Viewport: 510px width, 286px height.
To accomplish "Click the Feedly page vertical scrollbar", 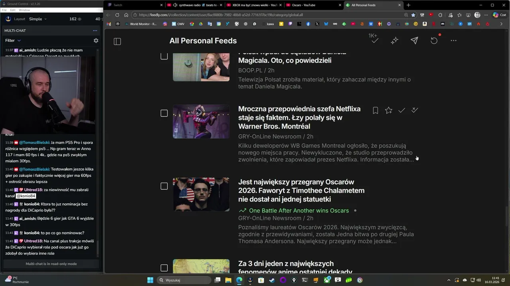I will pyautogui.click(x=507, y=216).
